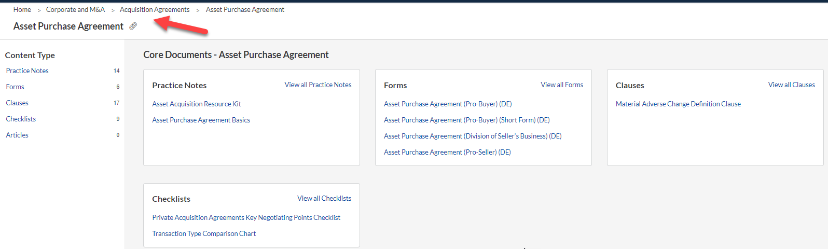Screen dimensions: 828x249
Task: Open Private Acquisition Agreements Key Negotiating Points Checklist
Action: (246, 217)
